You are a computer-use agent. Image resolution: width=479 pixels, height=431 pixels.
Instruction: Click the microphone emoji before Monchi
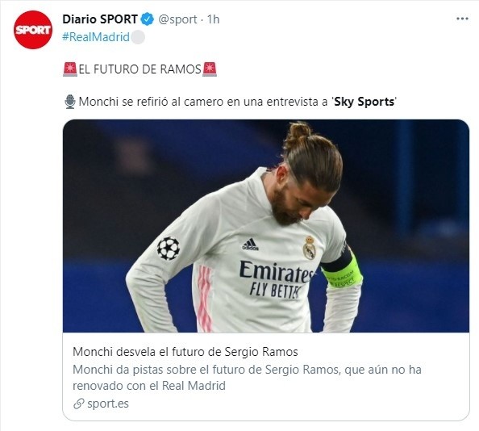click(70, 102)
